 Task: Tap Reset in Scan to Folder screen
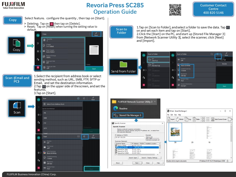pos(226,54)
